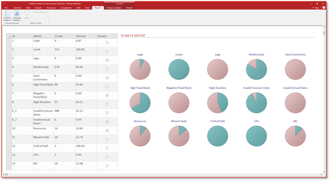
Task: Click the horizontal scrollbar right arrow
Action: (321, 174)
